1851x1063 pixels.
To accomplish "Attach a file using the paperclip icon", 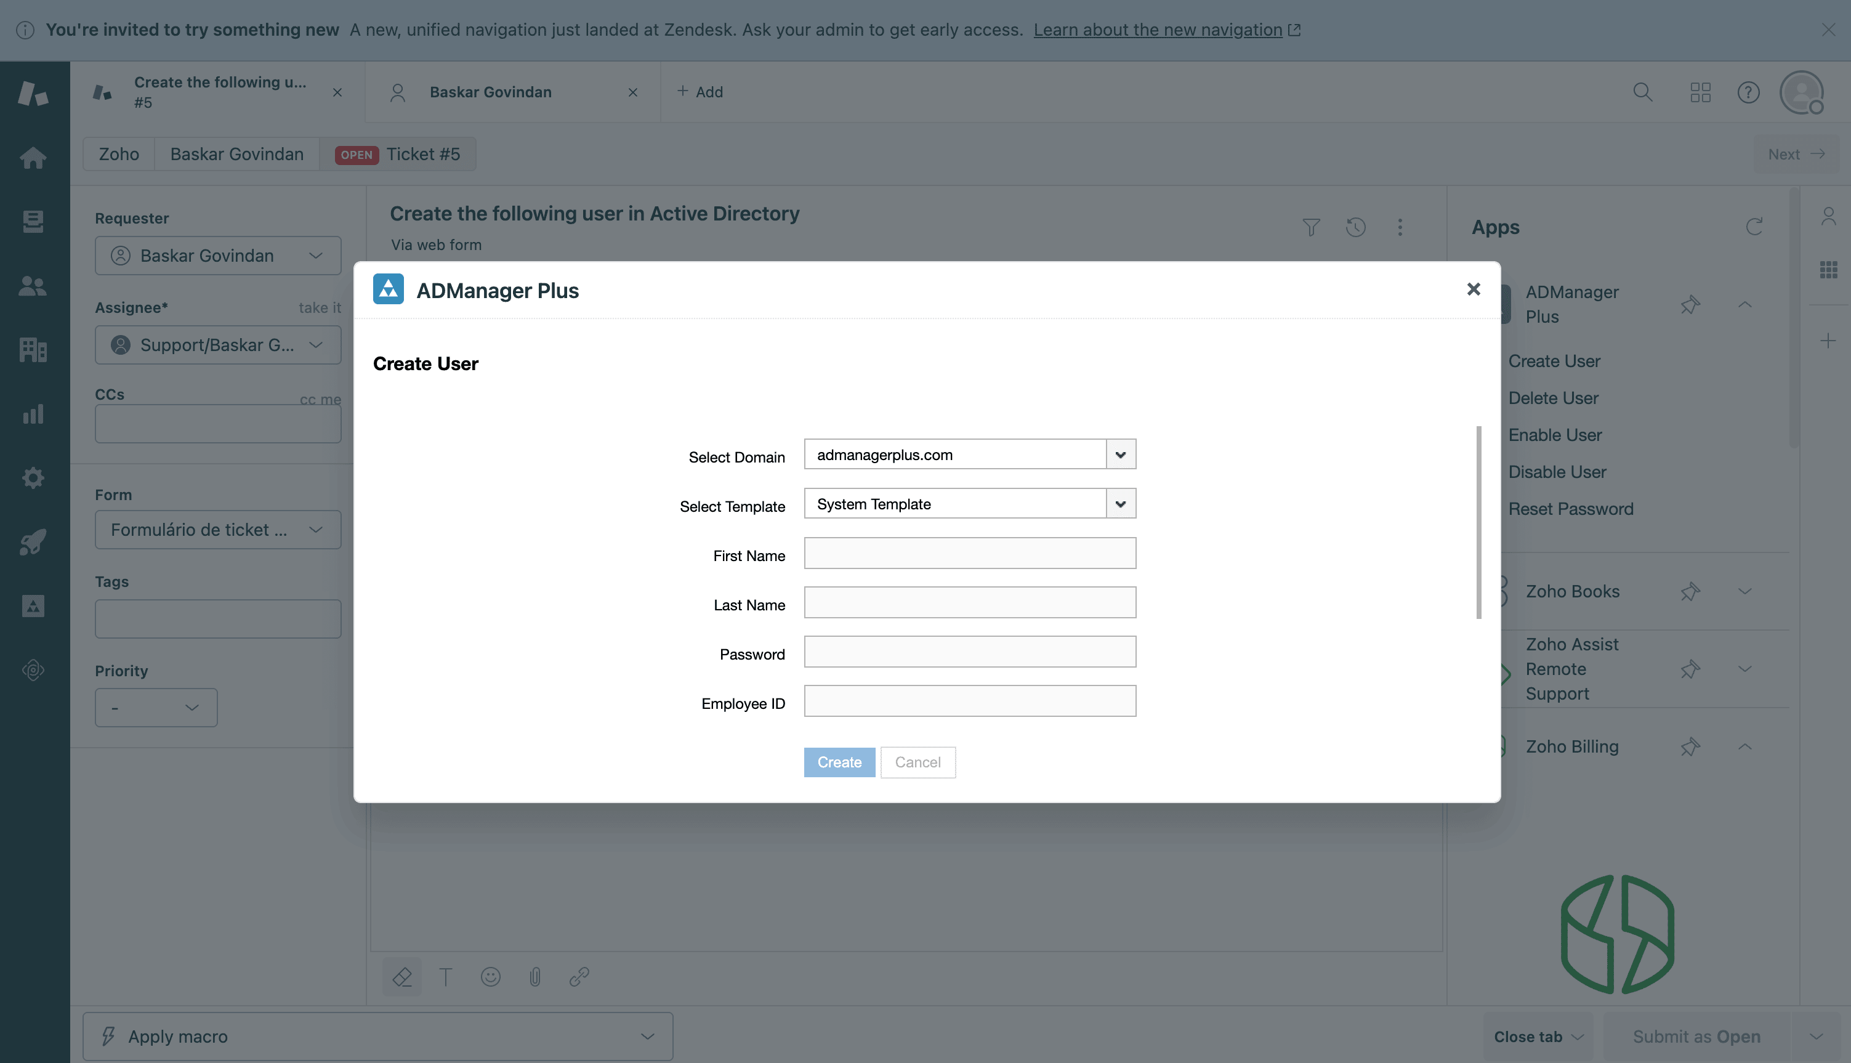I will 535,977.
